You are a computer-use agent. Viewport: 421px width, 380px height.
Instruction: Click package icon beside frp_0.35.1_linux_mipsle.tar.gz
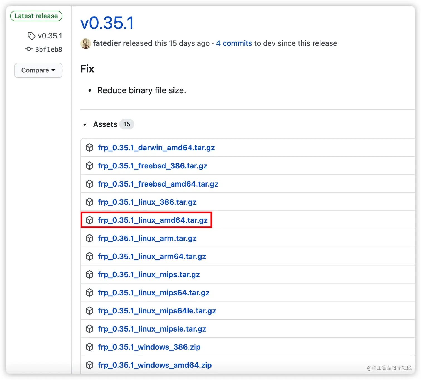(x=89, y=328)
